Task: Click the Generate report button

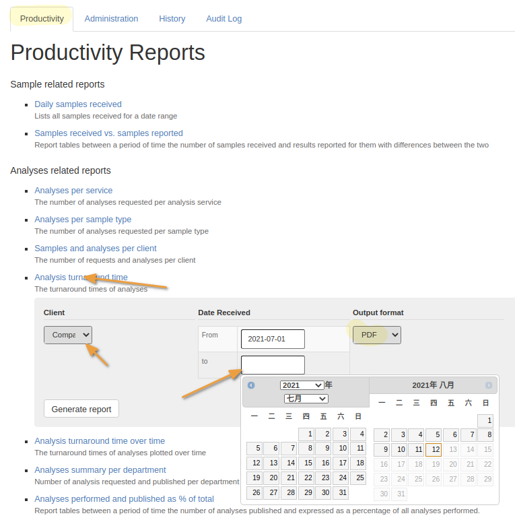Action: pyautogui.click(x=81, y=409)
